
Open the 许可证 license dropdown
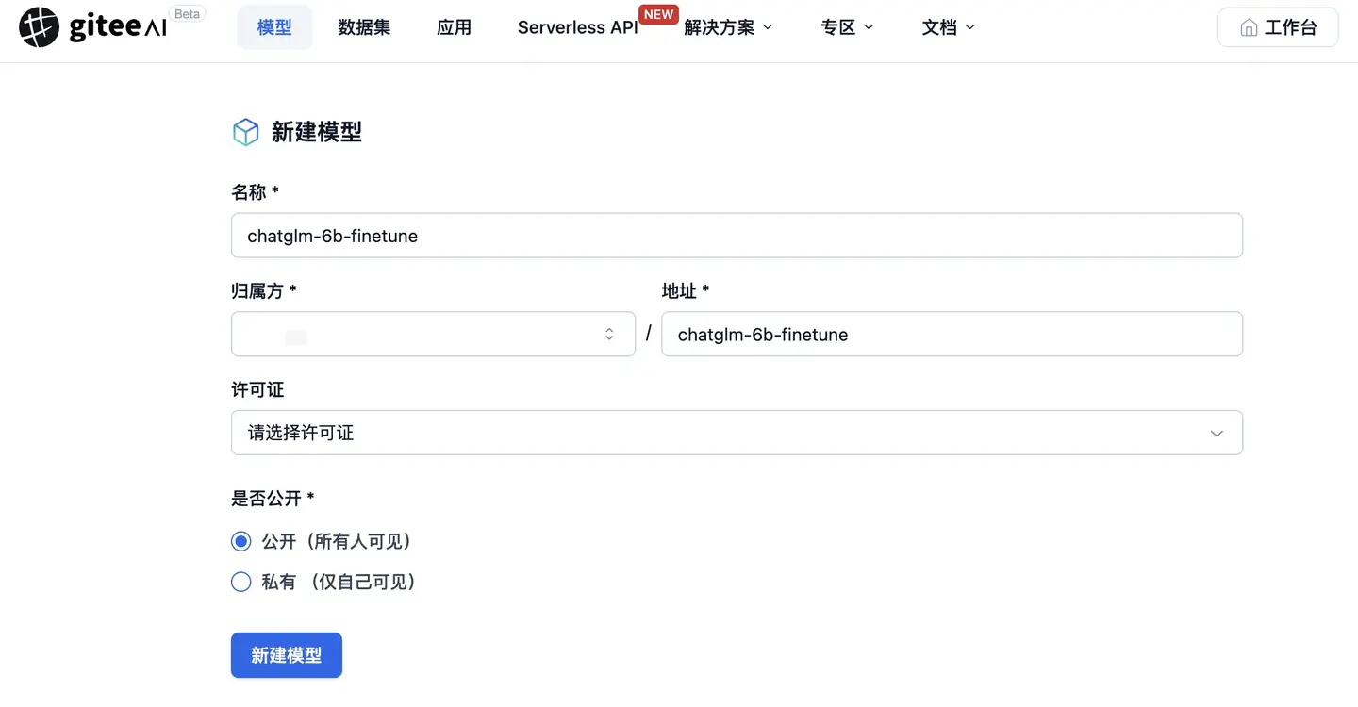pos(737,433)
